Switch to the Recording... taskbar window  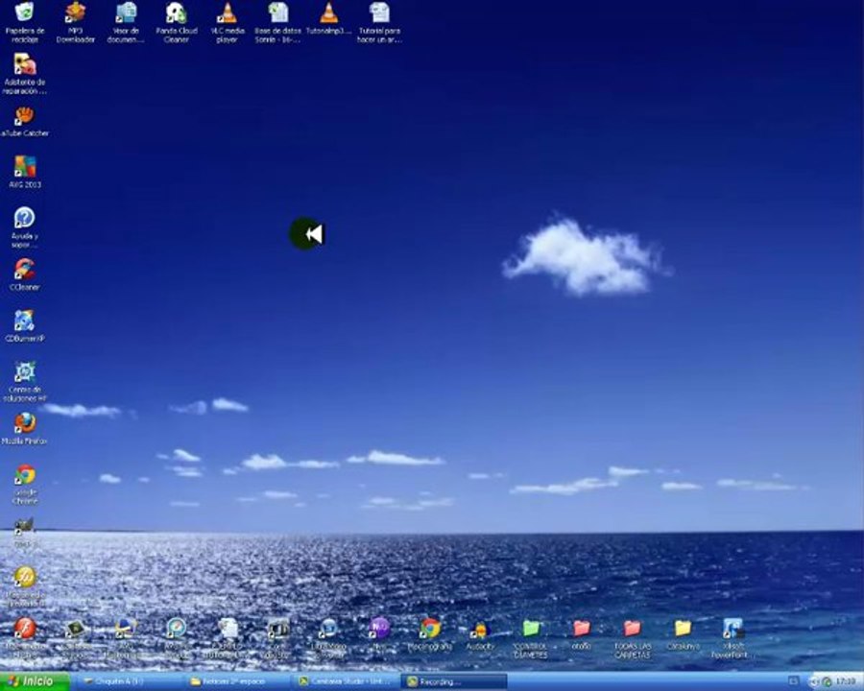point(454,681)
